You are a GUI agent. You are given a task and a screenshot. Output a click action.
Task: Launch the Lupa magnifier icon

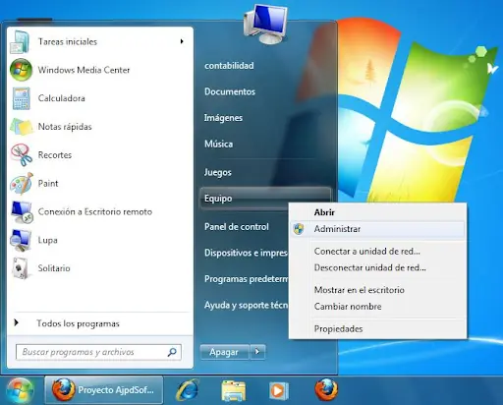21,240
